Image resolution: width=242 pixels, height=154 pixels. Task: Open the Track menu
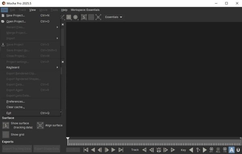[22, 10]
